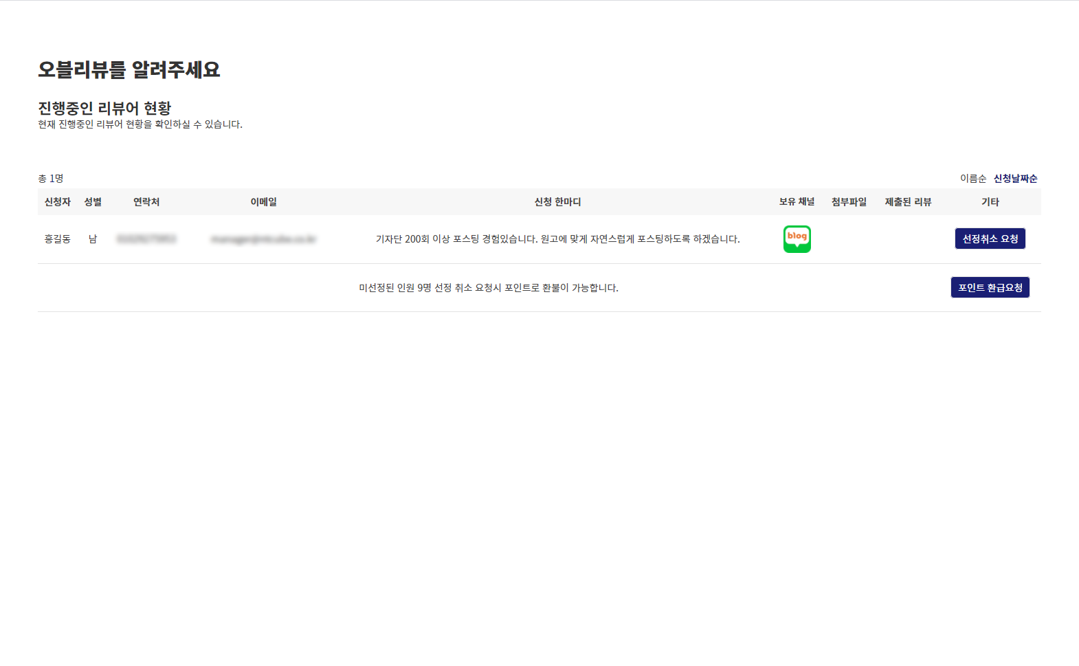The width and height of the screenshot is (1079, 666).
Task: Select the 연락처 column header
Action: coord(146,202)
